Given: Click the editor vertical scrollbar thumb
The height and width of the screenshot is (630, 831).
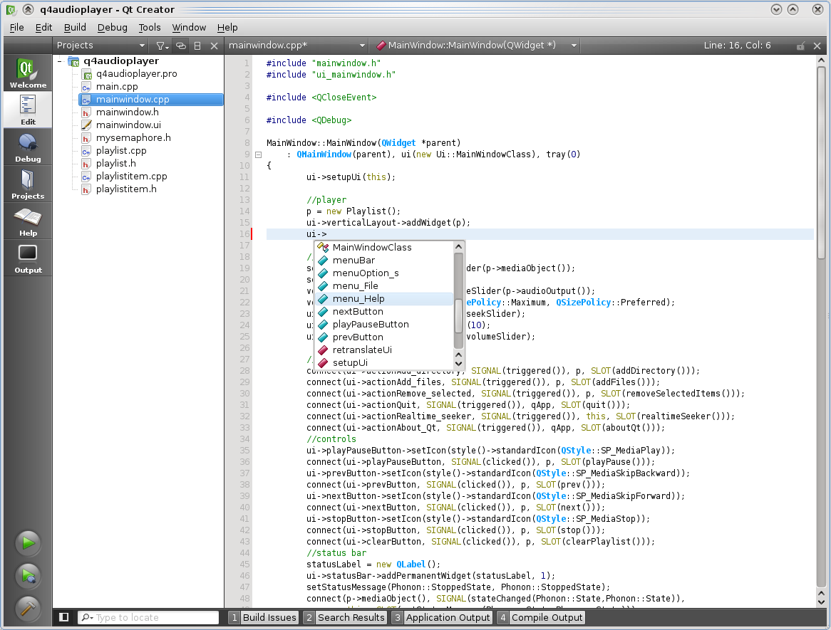Looking at the screenshot, I should [822, 162].
